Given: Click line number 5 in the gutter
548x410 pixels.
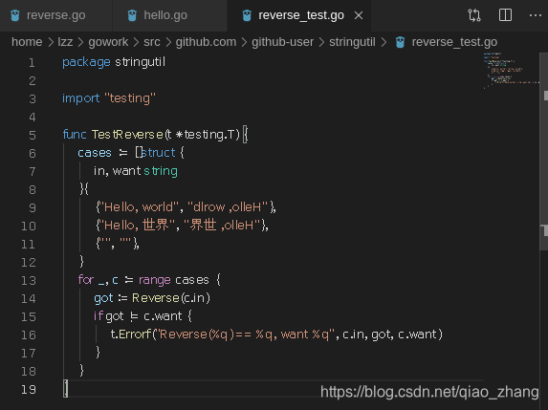Looking at the screenshot, I should coord(33,135).
